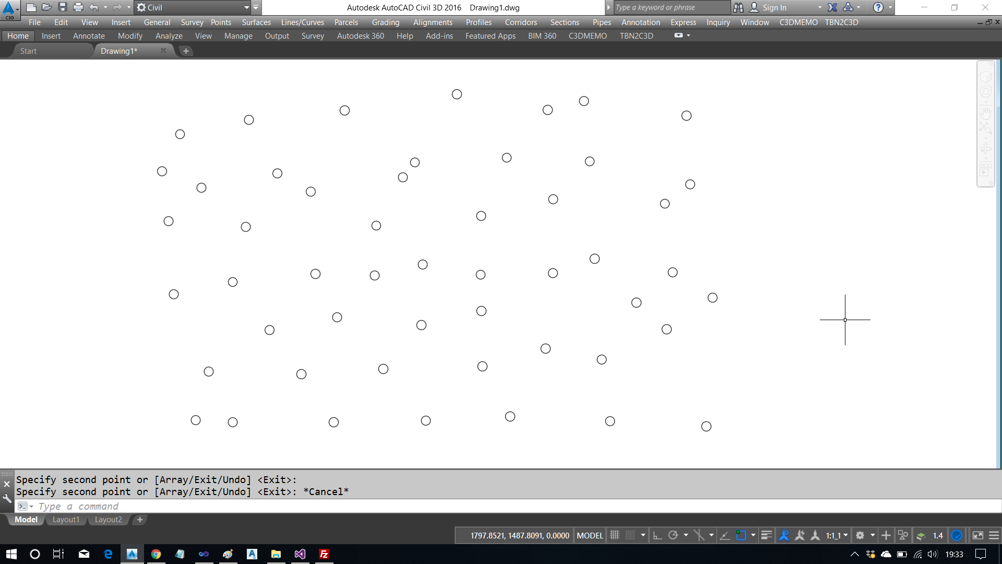Click the command line customize wrench icon

tap(7, 498)
